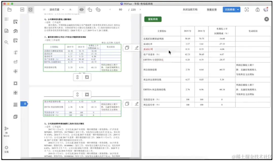Screen dimensions: 274x161
Task: Copy the table headed 主要指标 via copy icon
Action: [127, 47]
